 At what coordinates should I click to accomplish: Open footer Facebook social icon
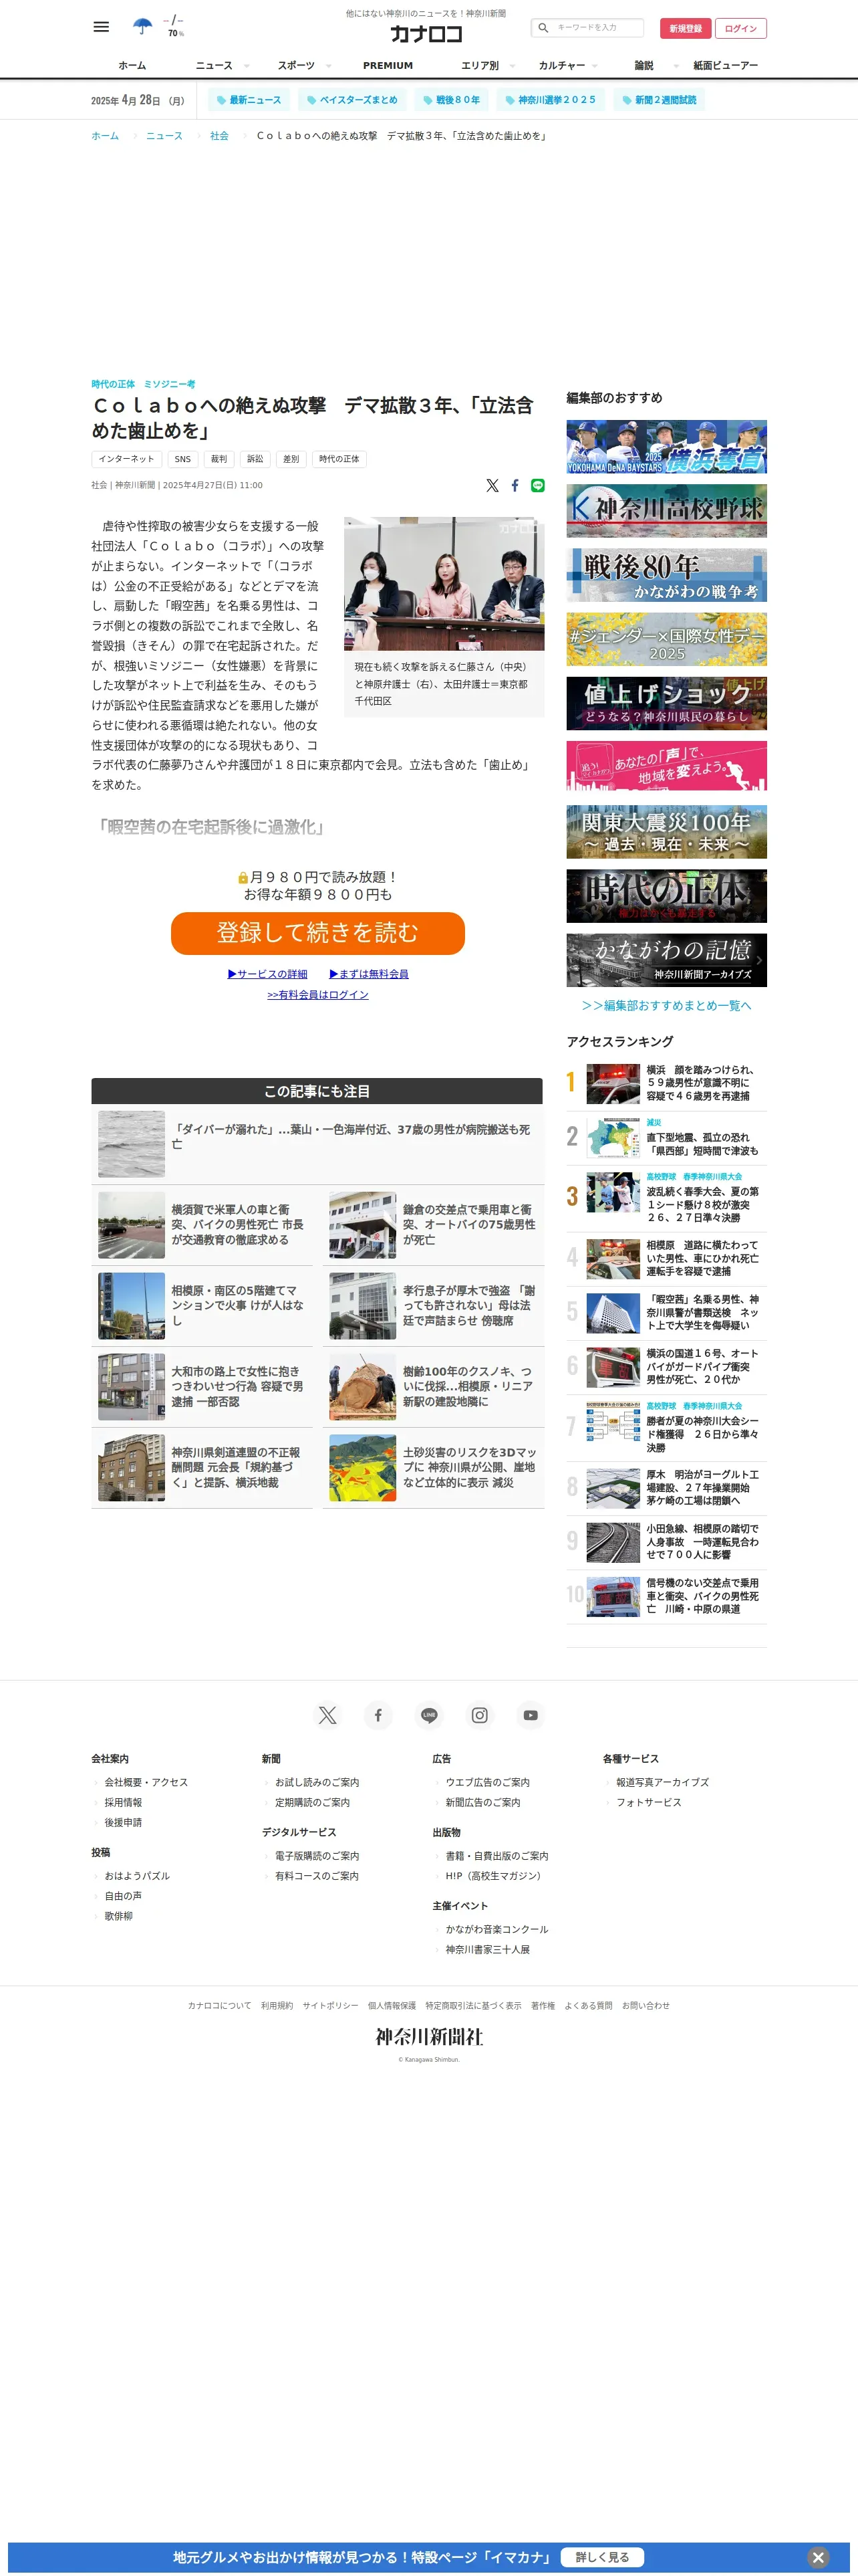point(379,1715)
